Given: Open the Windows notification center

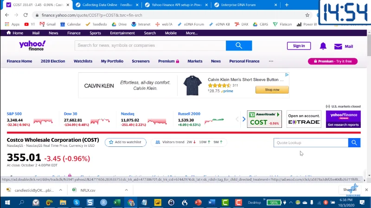Looking at the screenshot, I should [x=362, y=202].
